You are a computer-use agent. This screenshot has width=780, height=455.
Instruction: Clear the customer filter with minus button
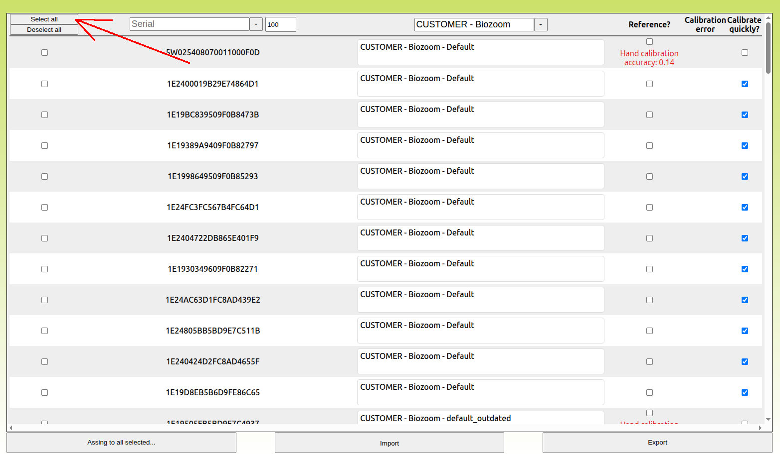coord(541,24)
